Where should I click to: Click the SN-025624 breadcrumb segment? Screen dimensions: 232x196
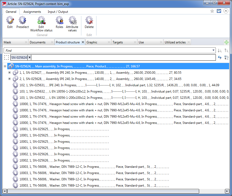19,57
